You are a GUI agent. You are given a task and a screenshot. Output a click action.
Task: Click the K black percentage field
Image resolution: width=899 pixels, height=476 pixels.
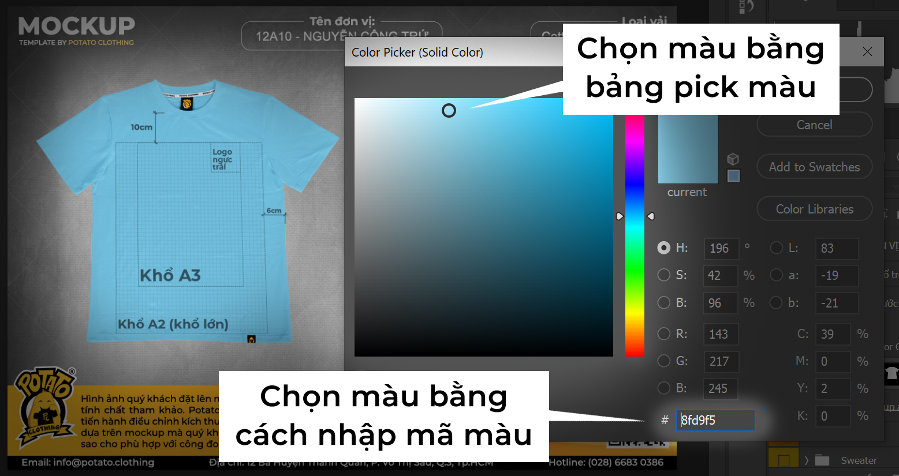833,415
